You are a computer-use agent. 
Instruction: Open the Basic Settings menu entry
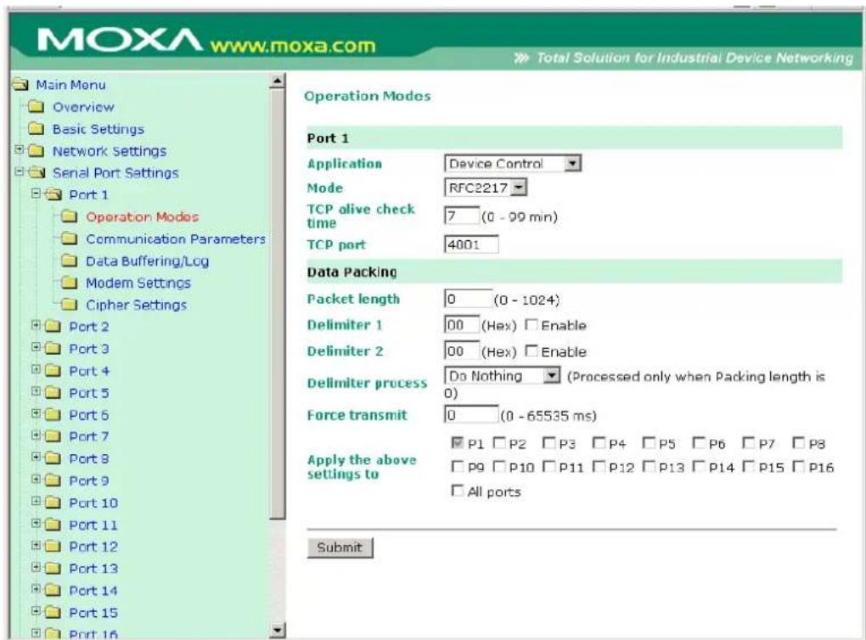[98, 129]
